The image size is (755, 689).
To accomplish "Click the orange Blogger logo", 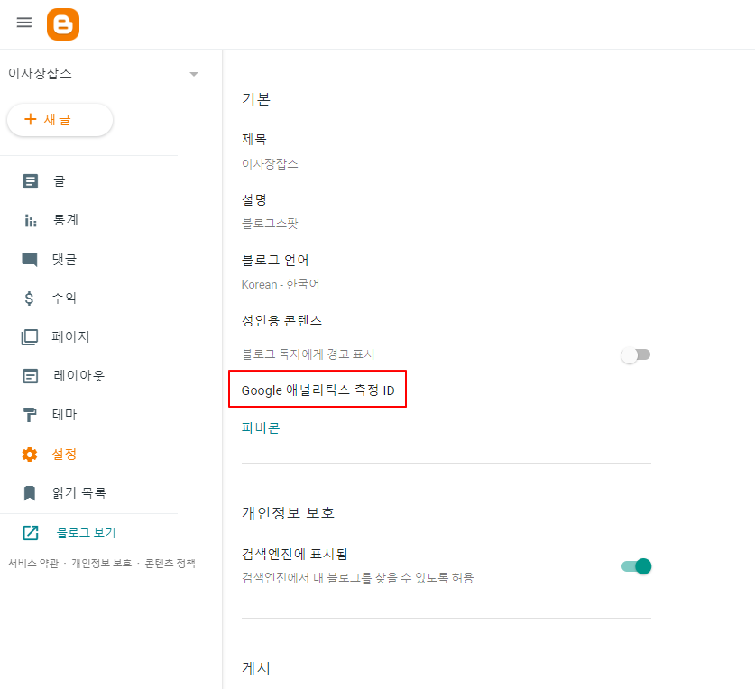I will pyautogui.click(x=63, y=24).
